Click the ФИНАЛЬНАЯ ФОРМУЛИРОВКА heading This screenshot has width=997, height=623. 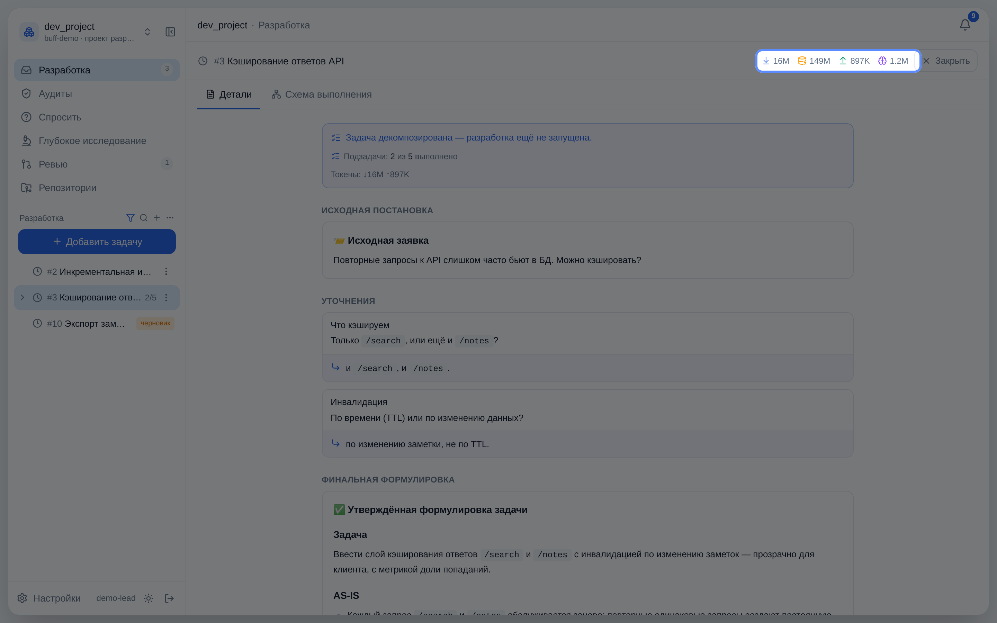click(x=388, y=480)
